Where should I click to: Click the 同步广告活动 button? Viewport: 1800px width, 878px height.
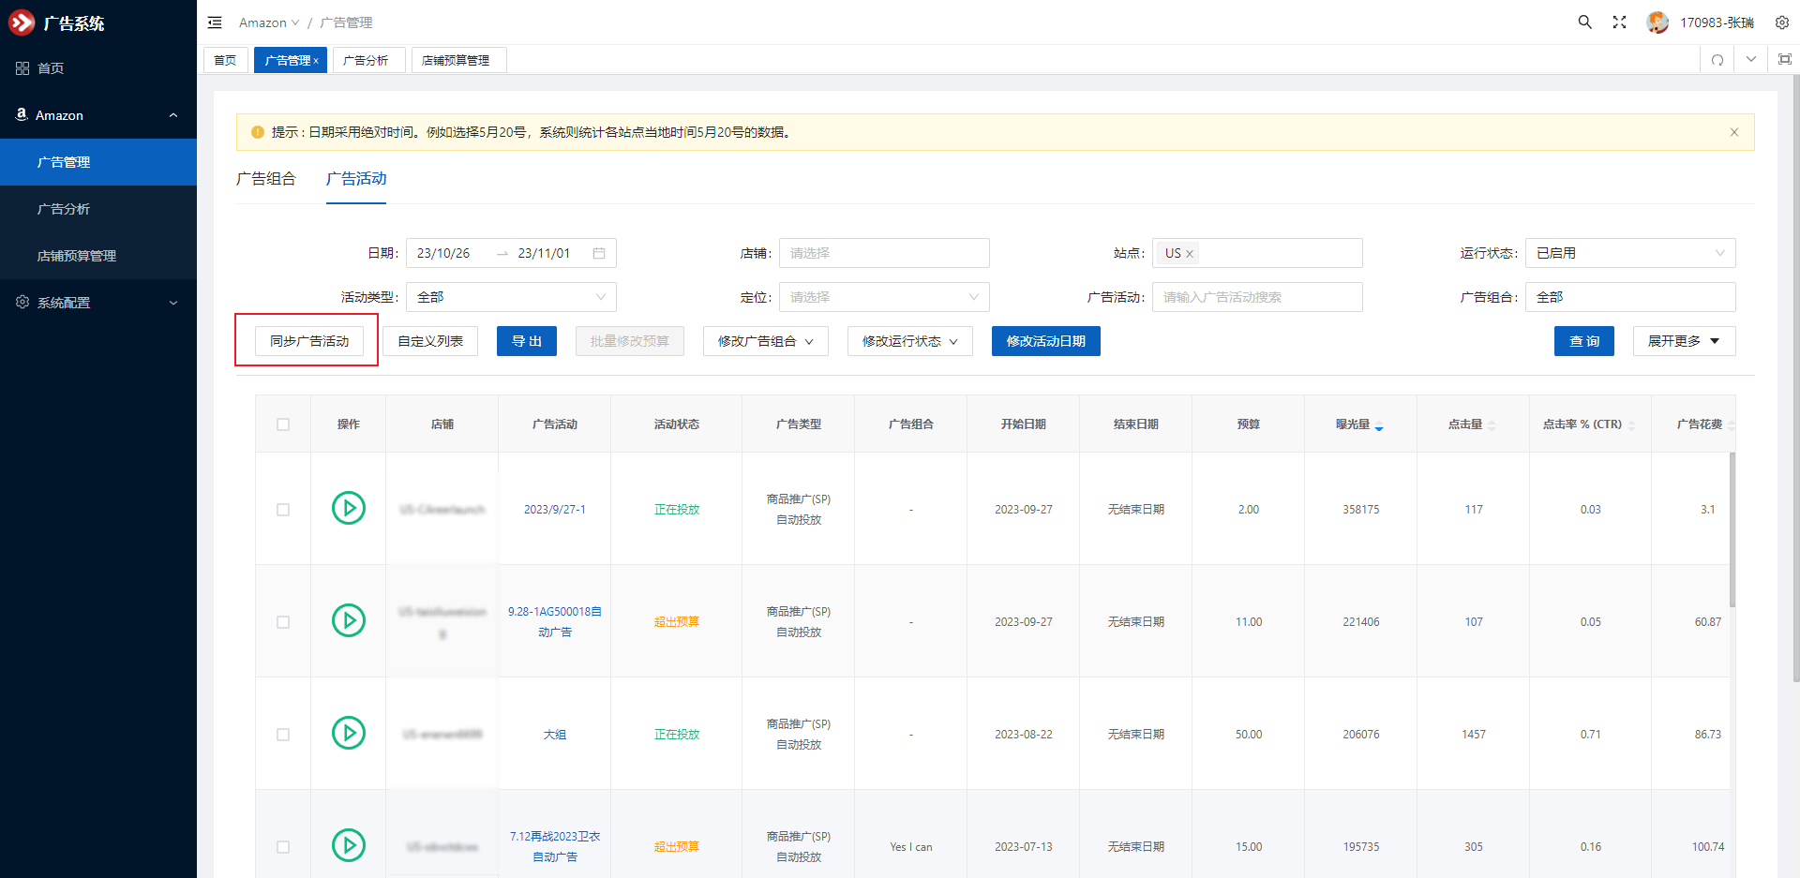pyautogui.click(x=309, y=341)
